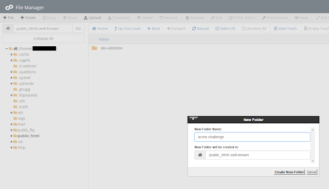Expand the .cagefs folder in the tree
Image resolution: width=329 pixels, height=189 pixels.
[11, 60]
